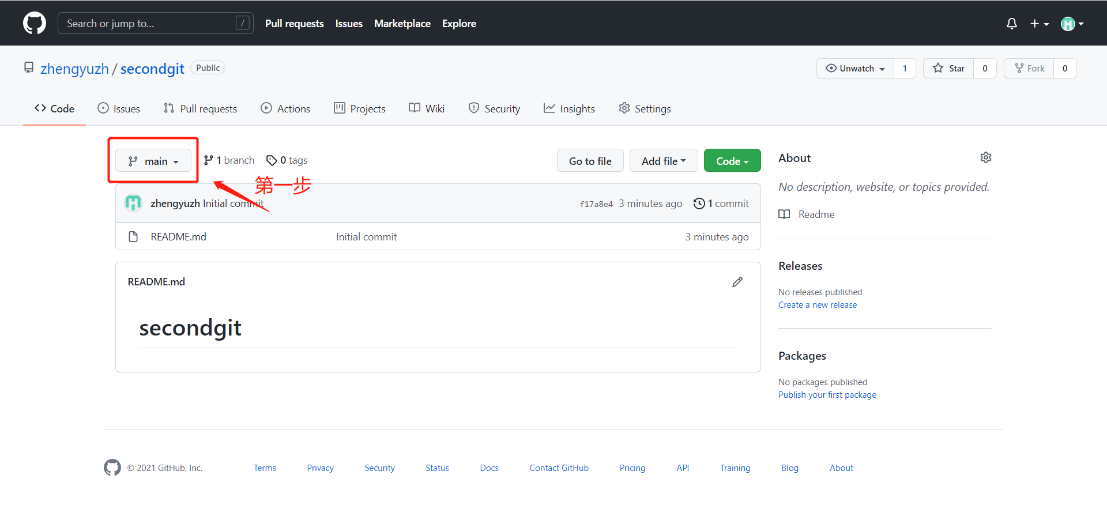Open the Releases heading link
Screen dimensions: 1107x520
pyautogui.click(x=800, y=266)
